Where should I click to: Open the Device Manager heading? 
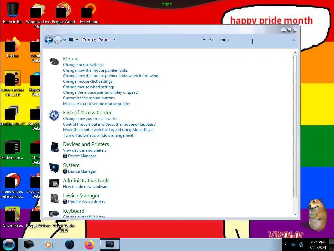81,196
